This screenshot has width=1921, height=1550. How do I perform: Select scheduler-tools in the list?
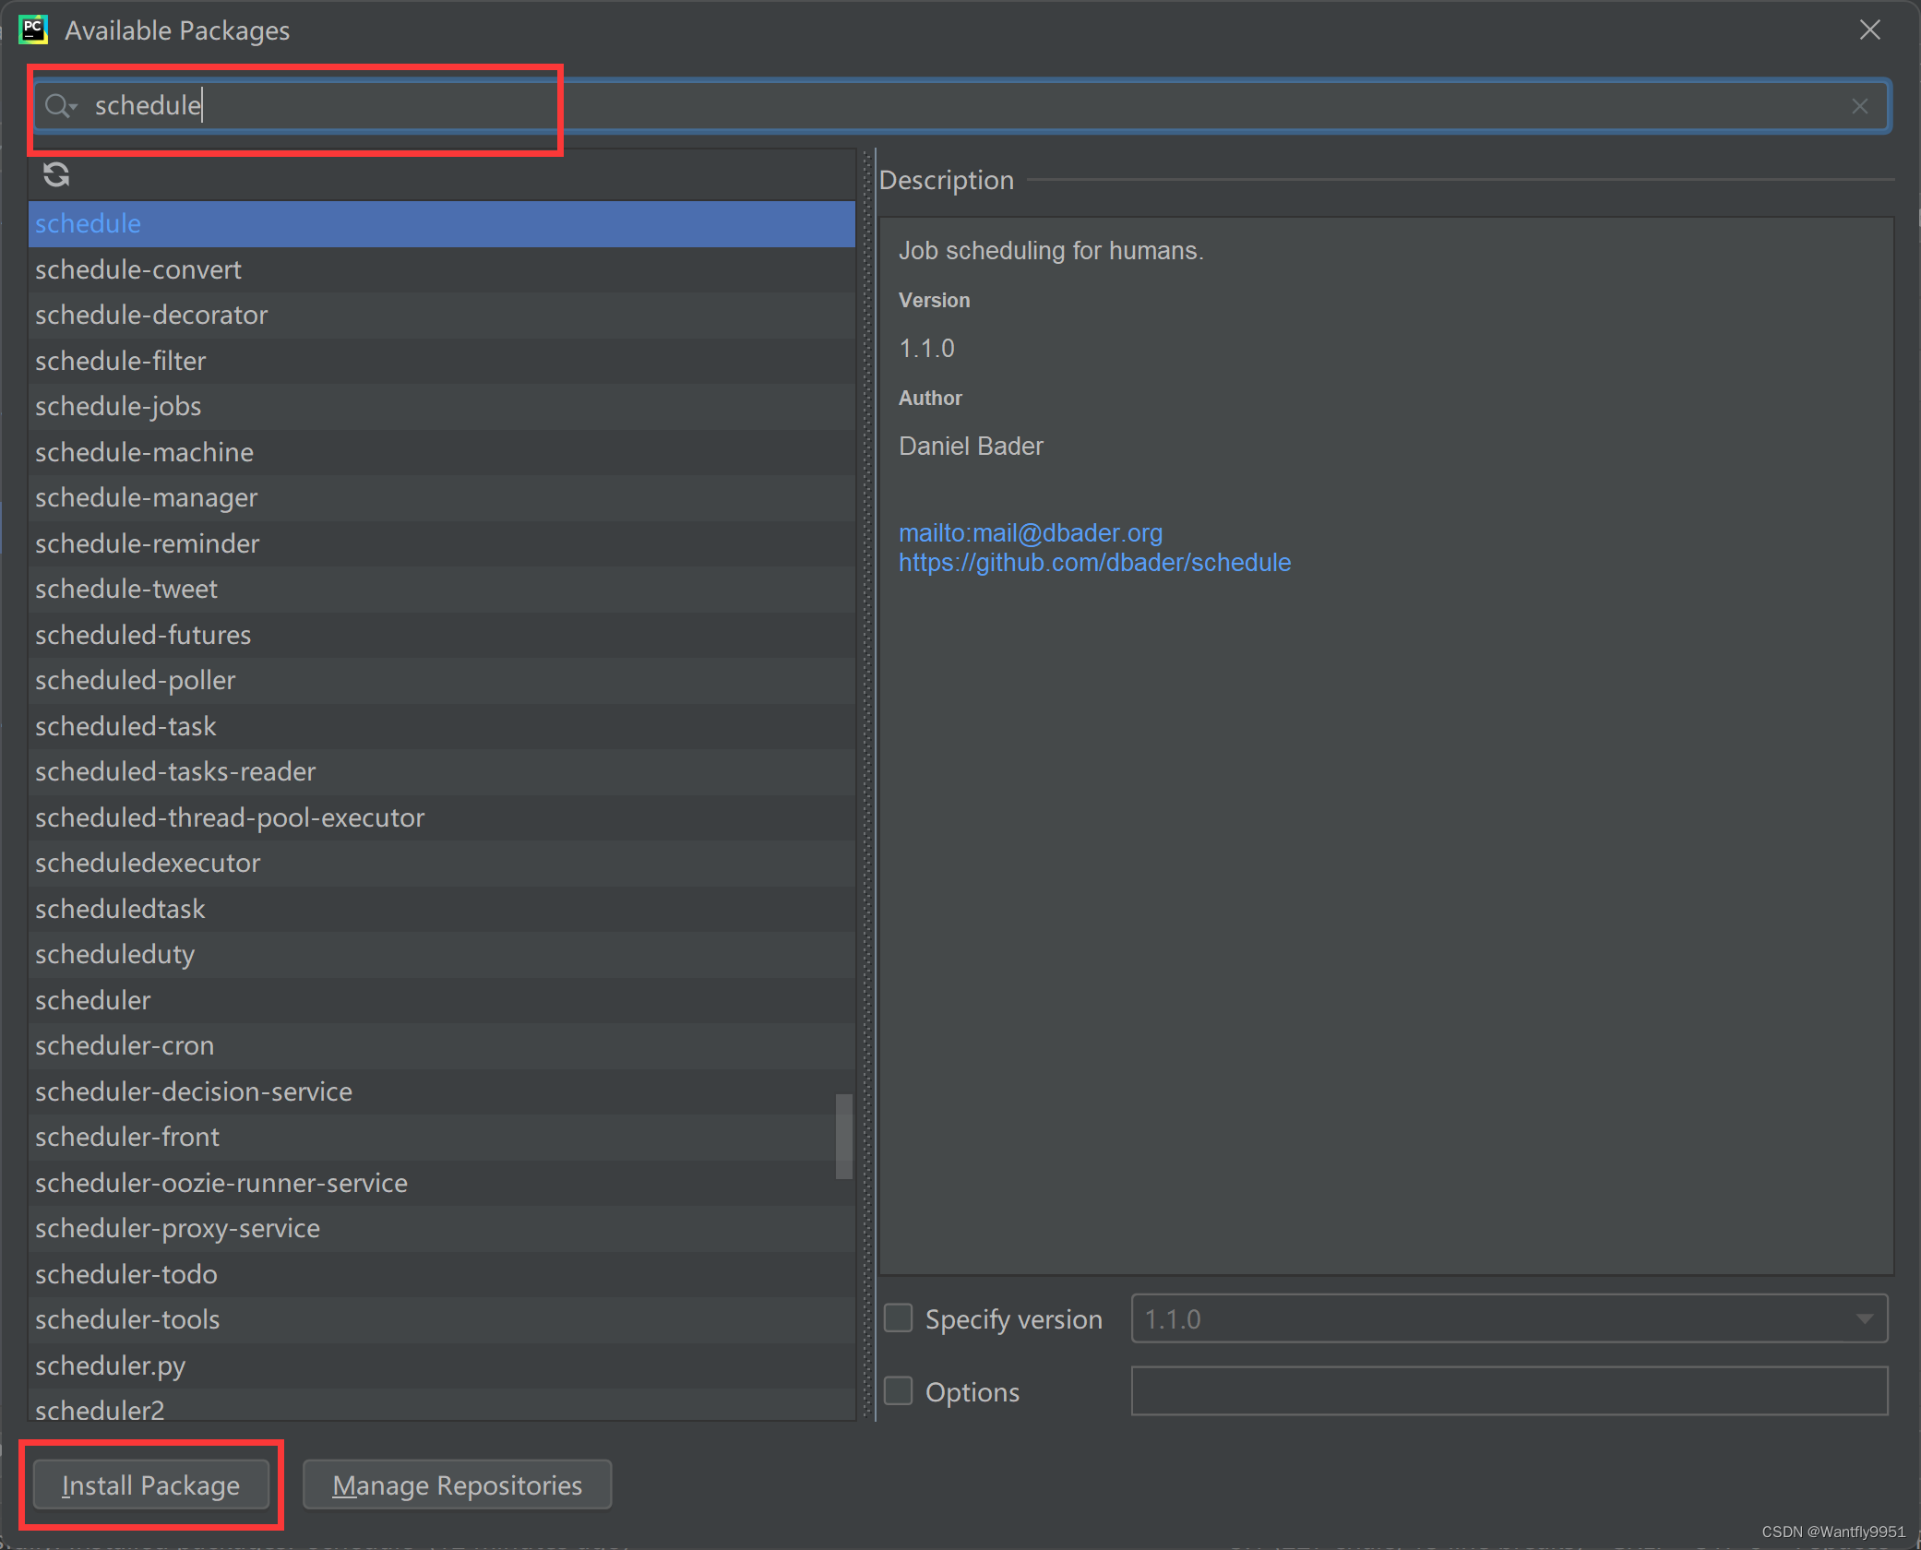coord(442,1320)
